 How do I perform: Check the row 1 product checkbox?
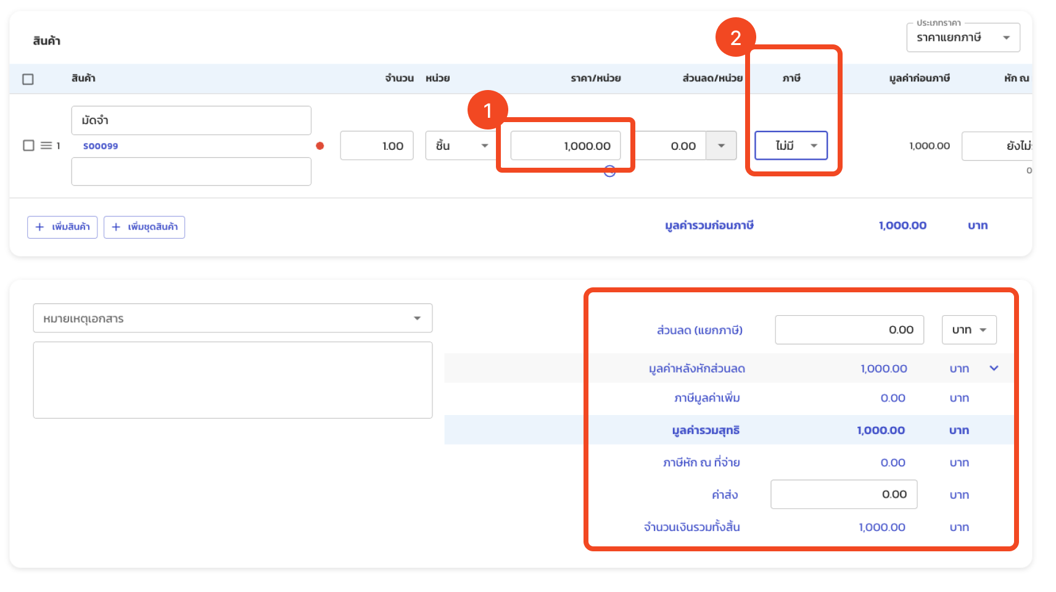tap(28, 146)
